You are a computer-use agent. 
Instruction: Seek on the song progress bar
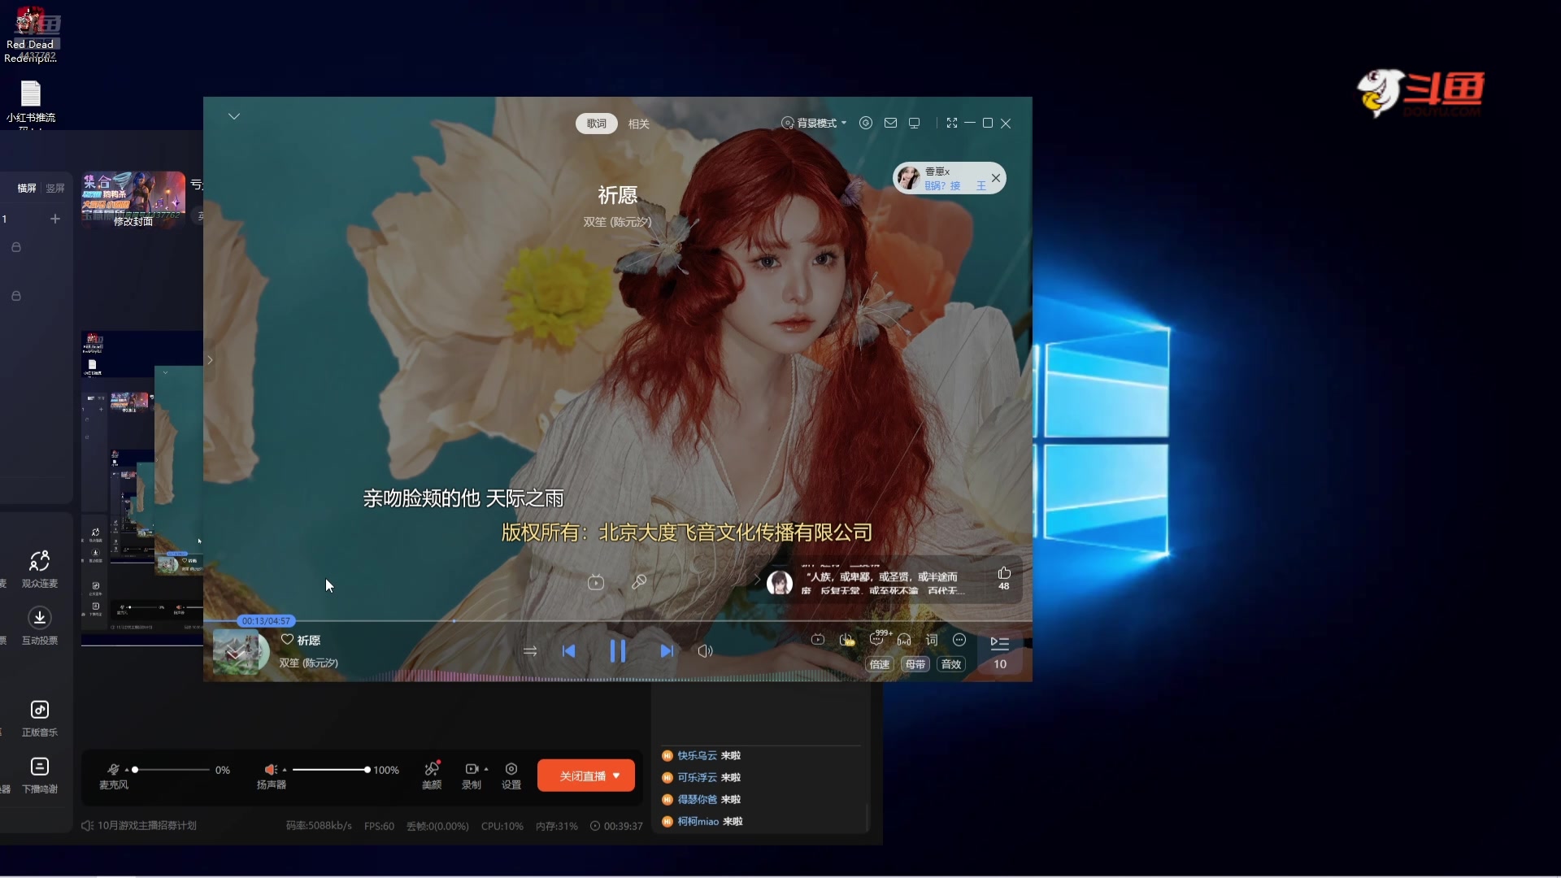pos(618,621)
